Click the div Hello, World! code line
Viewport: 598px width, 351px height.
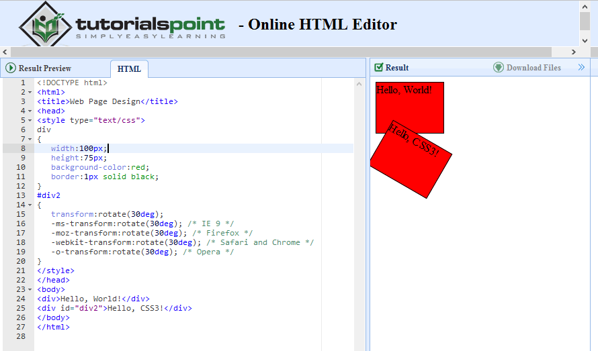pos(93,299)
